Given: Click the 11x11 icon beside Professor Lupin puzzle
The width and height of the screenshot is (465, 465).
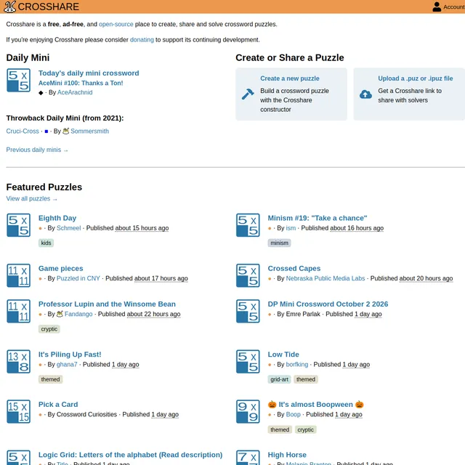Looking at the screenshot, I should (x=18, y=311).
